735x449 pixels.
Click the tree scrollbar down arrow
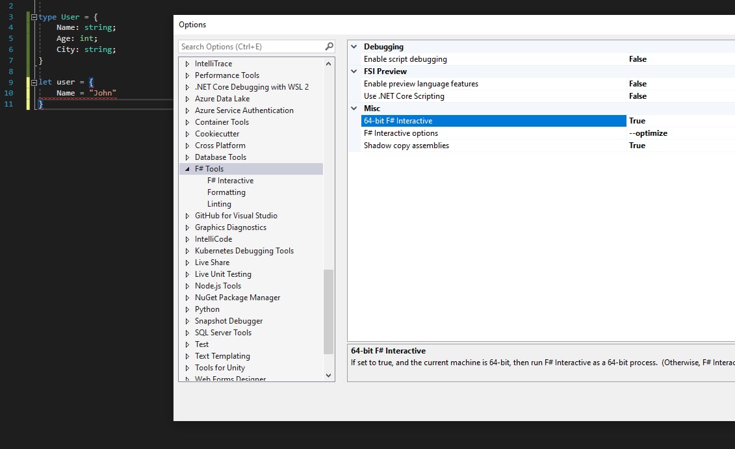point(328,376)
